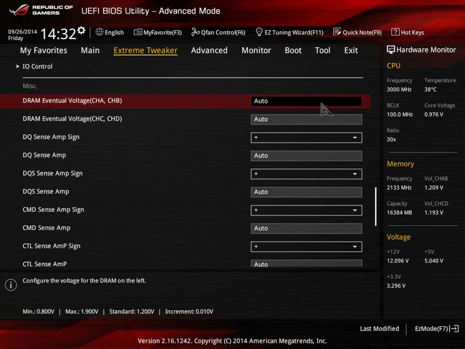
Task: Click the CTL Sense AmP Auto field
Action: coord(306,263)
